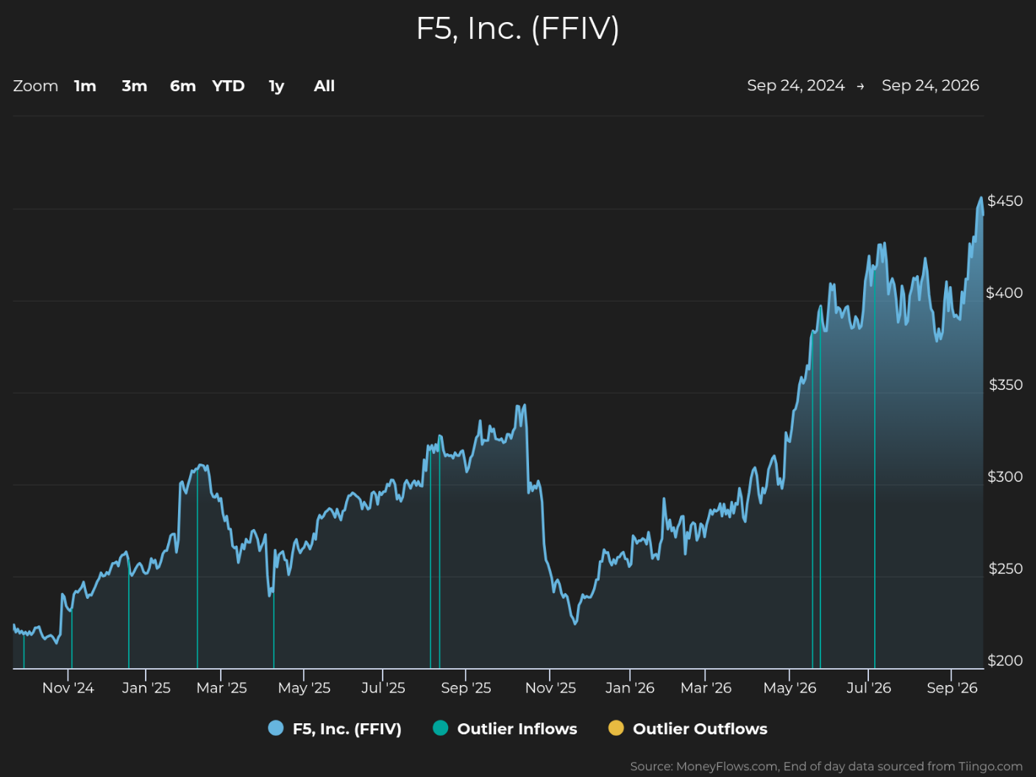Click the May '26 x-axis label

(x=790, y=688)
